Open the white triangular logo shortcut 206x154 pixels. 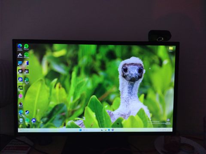(x=20, y=55)
